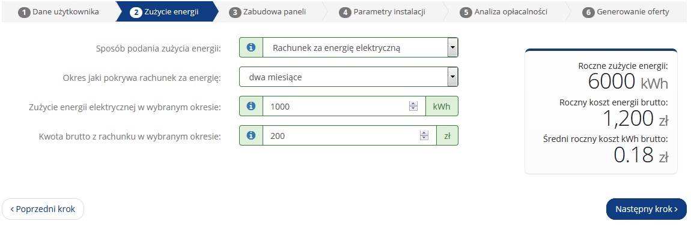Click spinner arrows on energy consumption field
Screen dimensions: 691x230
pos(413,106)
